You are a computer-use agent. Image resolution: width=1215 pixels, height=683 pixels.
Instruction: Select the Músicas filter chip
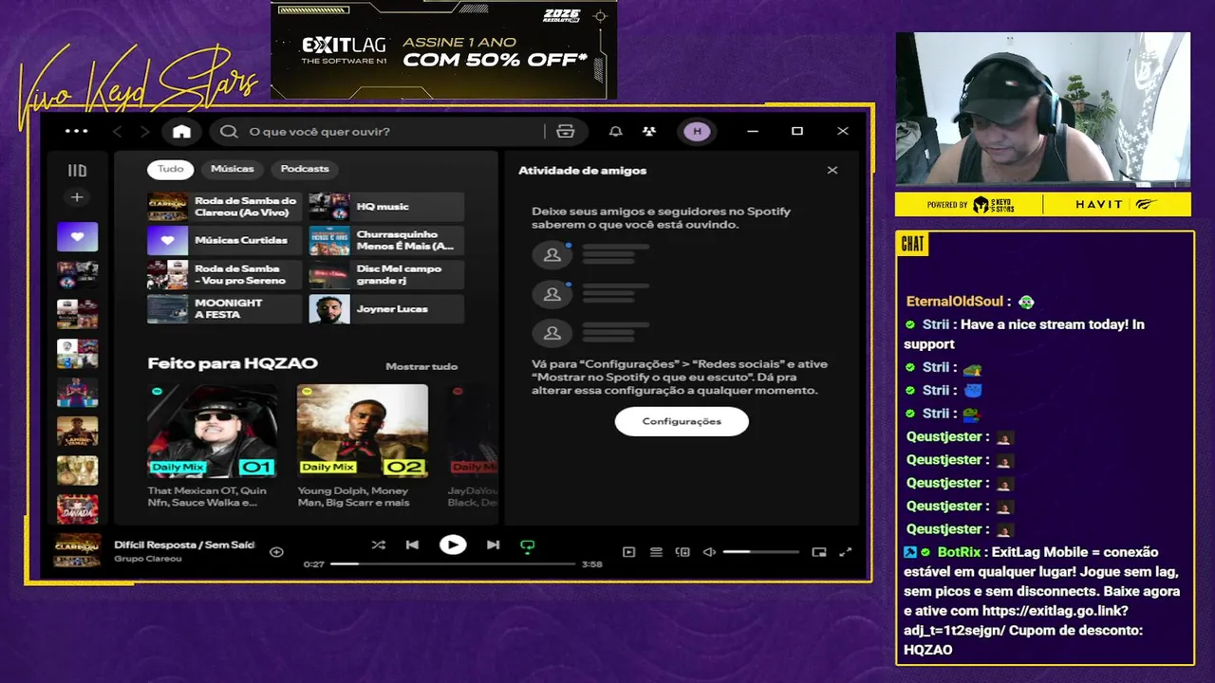pos(233,169)
